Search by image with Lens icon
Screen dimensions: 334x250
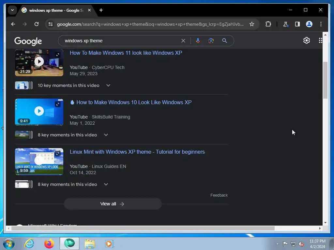click(211, 41)
